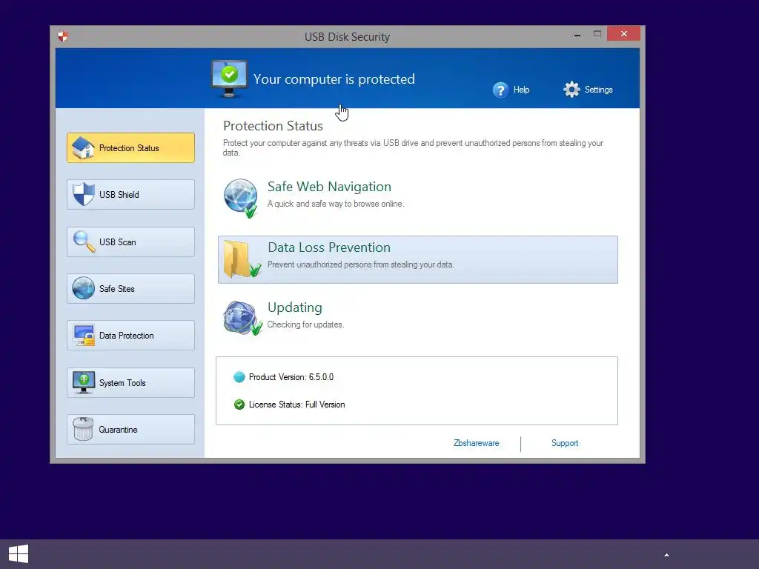Image resolution: width=759 pixels, height=569 pixels.
Task: Click 'Prevent unauthorized persons from stealing your data.' text
Action: (x=361, y=264)
